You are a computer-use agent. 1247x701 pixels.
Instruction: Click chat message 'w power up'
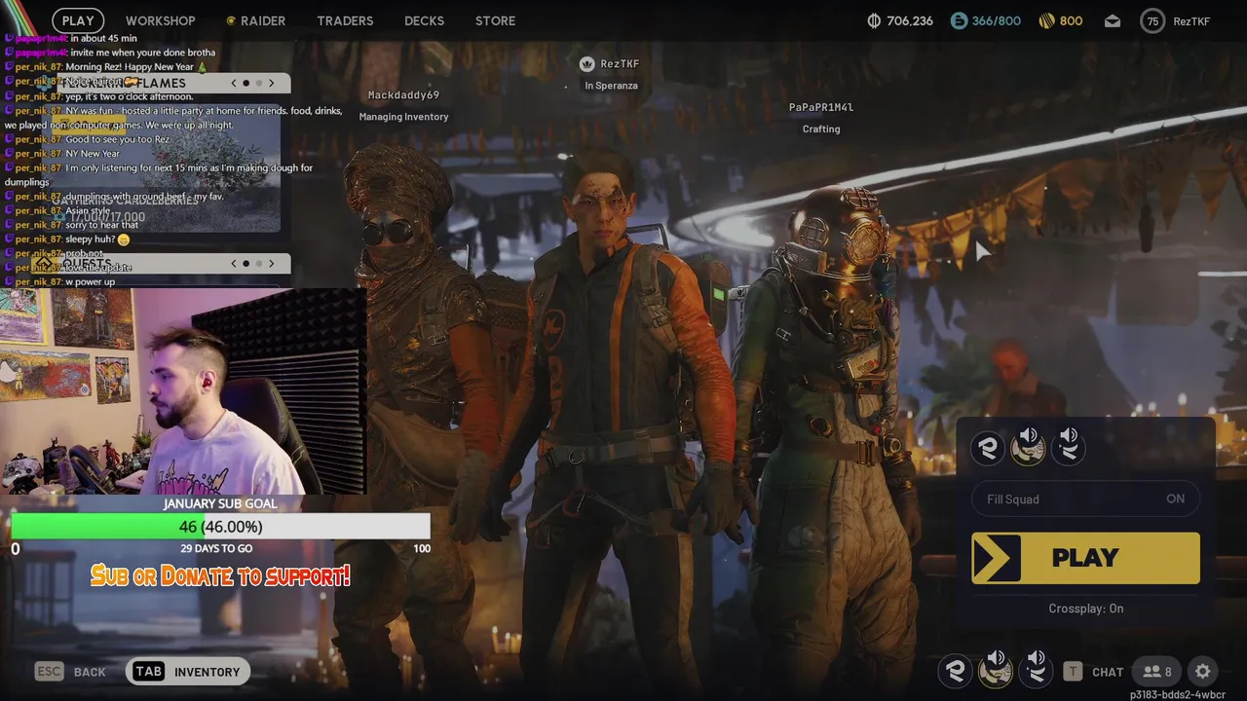(x=90, y=282)
